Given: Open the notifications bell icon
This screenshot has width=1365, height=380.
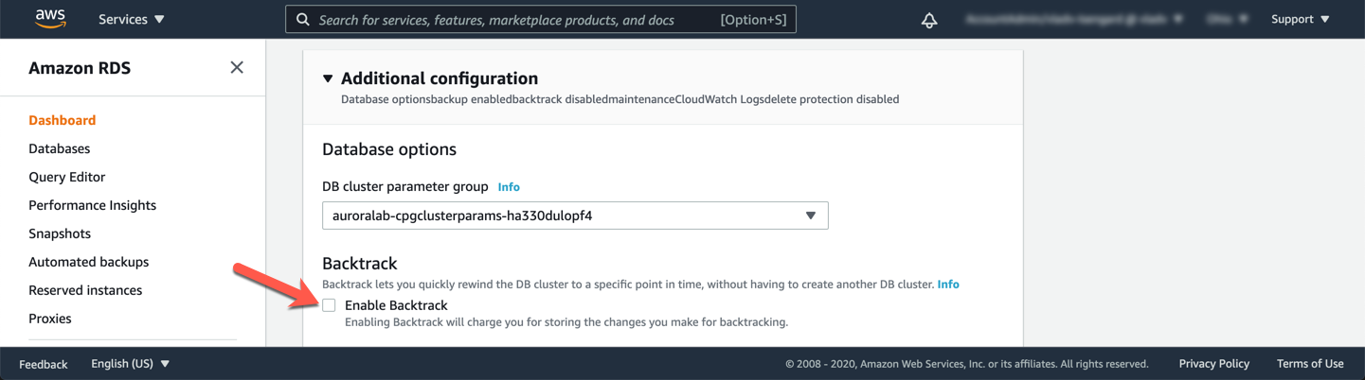Looking at the screenshot, I should coord(929,20).
